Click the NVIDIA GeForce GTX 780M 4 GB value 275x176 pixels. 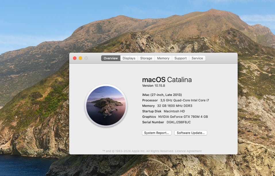183,117
